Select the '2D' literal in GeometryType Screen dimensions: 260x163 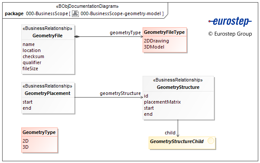point(26,141)
